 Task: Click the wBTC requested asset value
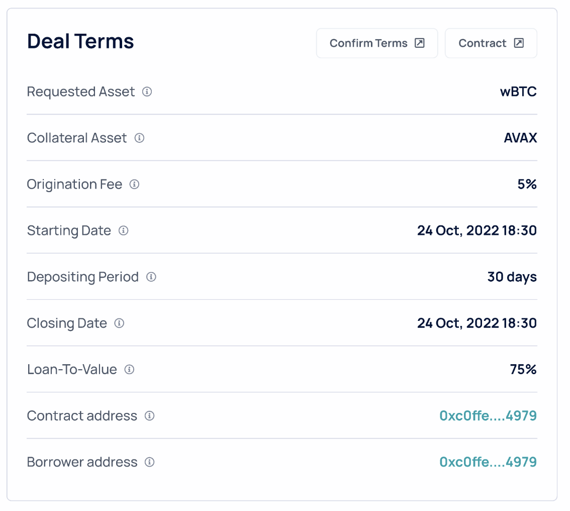[x=518, y=92]
